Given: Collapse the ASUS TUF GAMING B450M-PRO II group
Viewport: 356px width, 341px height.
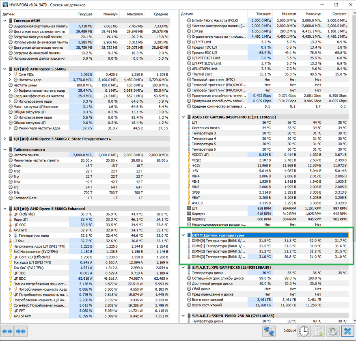Looking at the screenshot, I should pyautogui.click(x=183, y=117).
